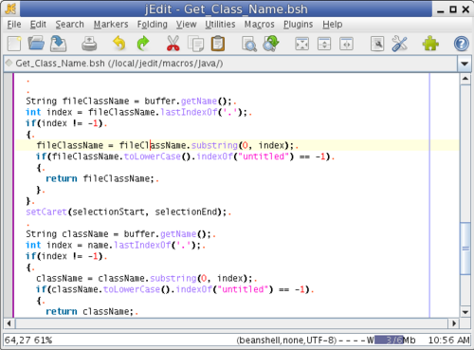474x350 pixels.
Task: Click the jEdit logo in title bar
Action: (10, 9)
